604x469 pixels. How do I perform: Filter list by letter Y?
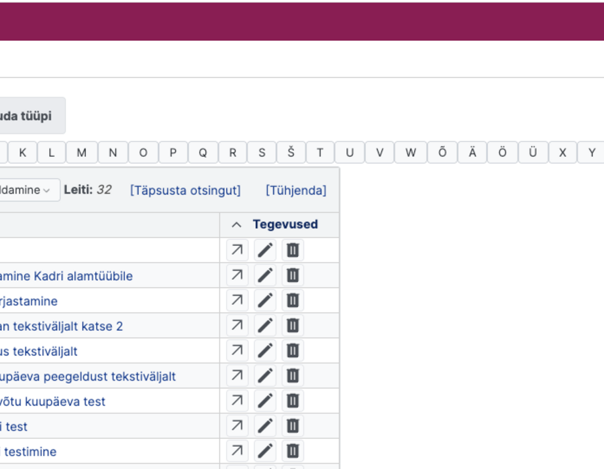592,153
